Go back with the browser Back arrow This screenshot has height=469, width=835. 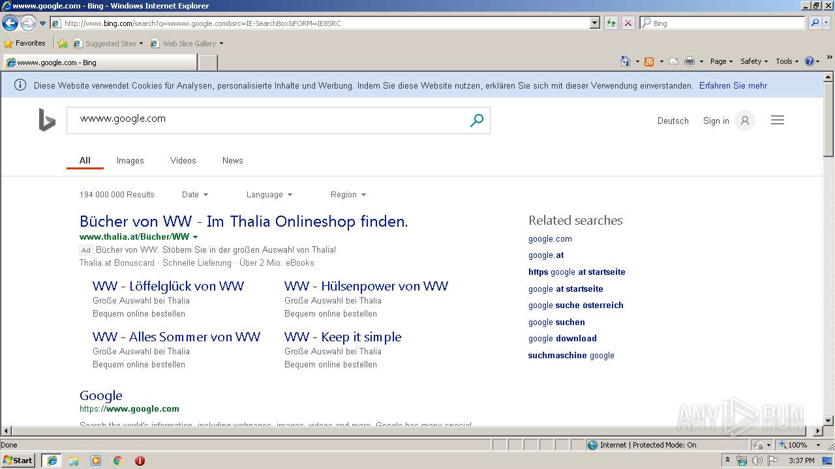click(x=10, y=23)
